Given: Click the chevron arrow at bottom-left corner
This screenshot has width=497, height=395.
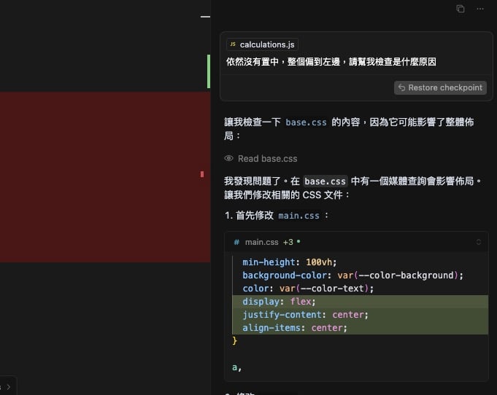Looking at the screenshot, I should click(x=9, y=387).
